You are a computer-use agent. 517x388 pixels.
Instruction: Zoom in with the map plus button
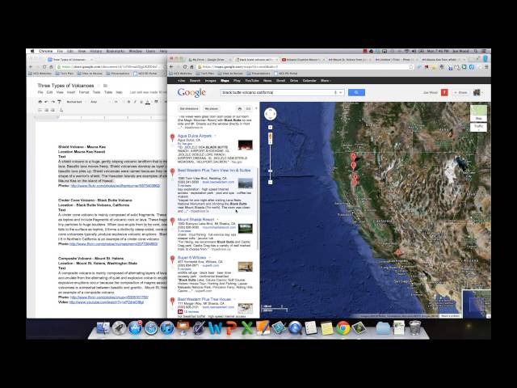pyautogui.click(x=270, y=128)
